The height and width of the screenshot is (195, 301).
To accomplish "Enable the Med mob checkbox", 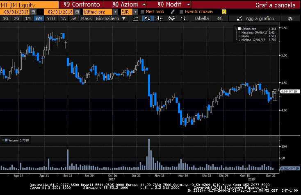I will 142,12.
